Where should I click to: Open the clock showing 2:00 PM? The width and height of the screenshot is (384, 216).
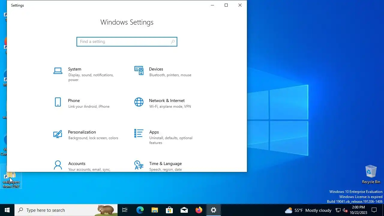point(358,210)
